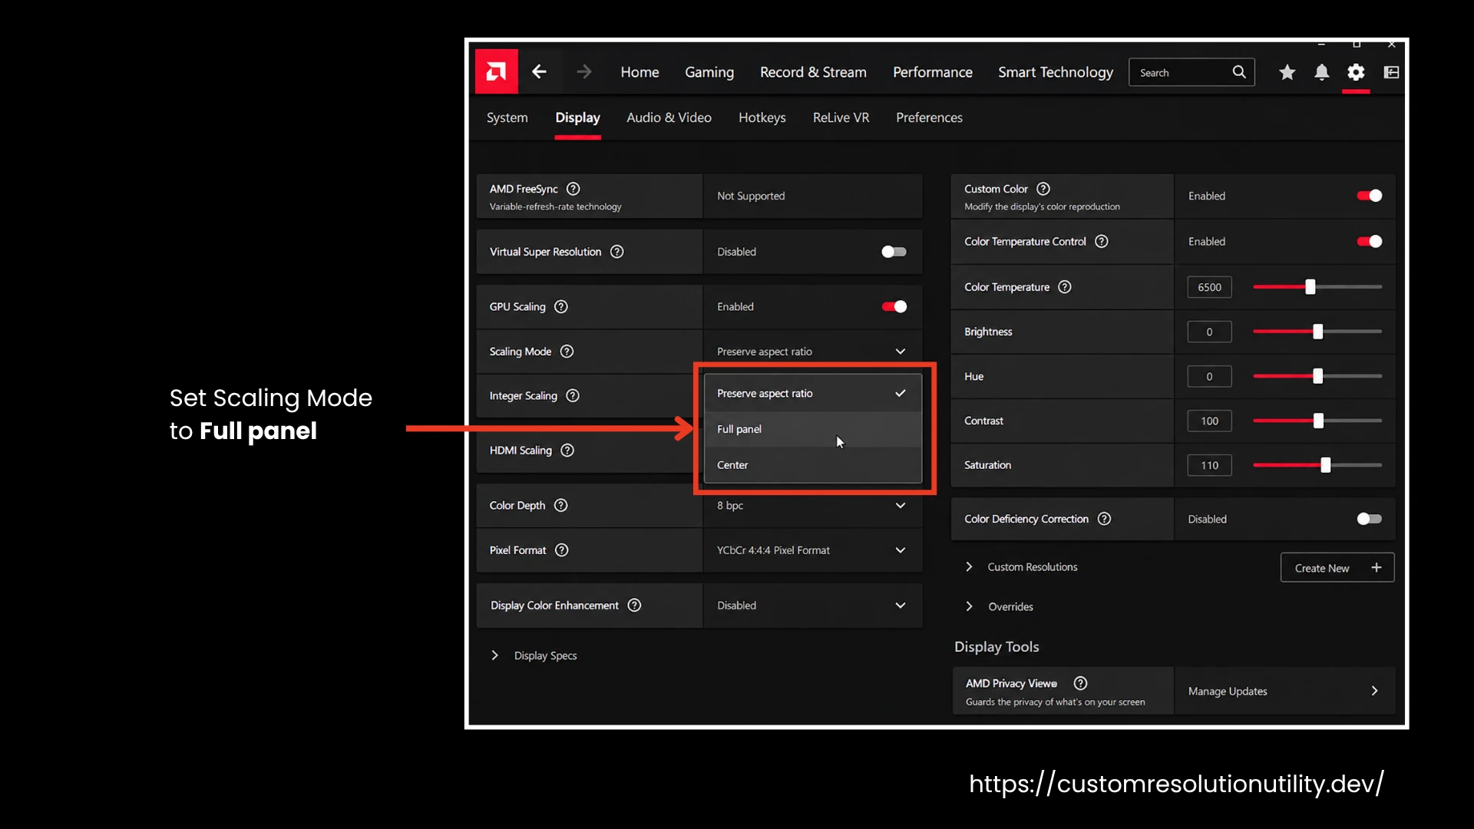Image resolution: width=1474 pixels, height=829 pixels.
Task: Open Color Depth dropdown
Action: 812,505
